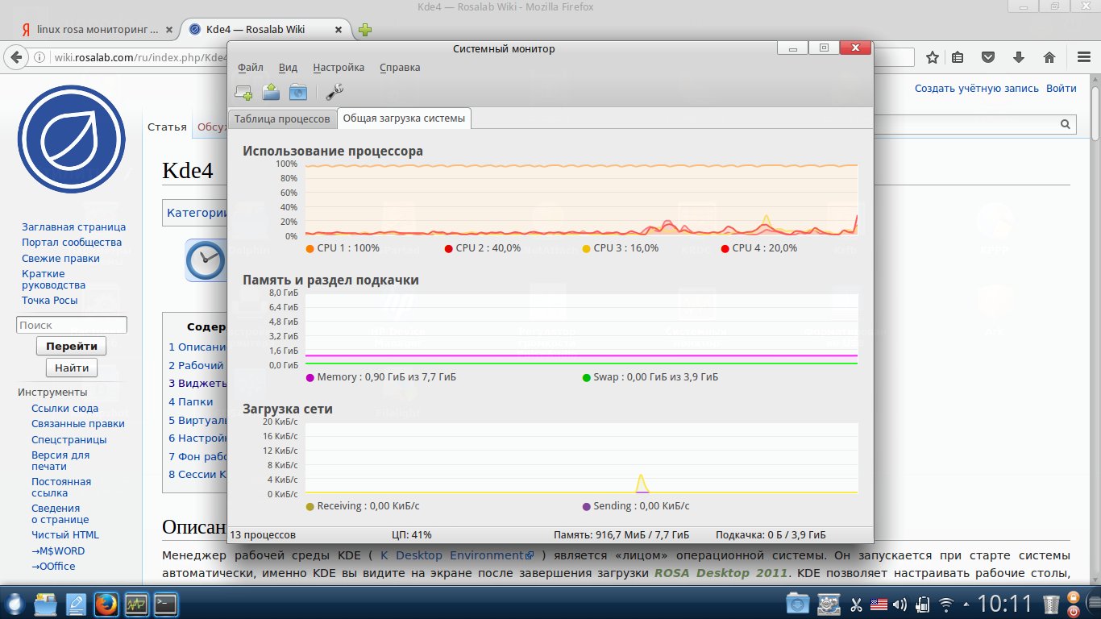Click the Rosalab wiki logo
The image size is (1101, 619).
(72, 139)
